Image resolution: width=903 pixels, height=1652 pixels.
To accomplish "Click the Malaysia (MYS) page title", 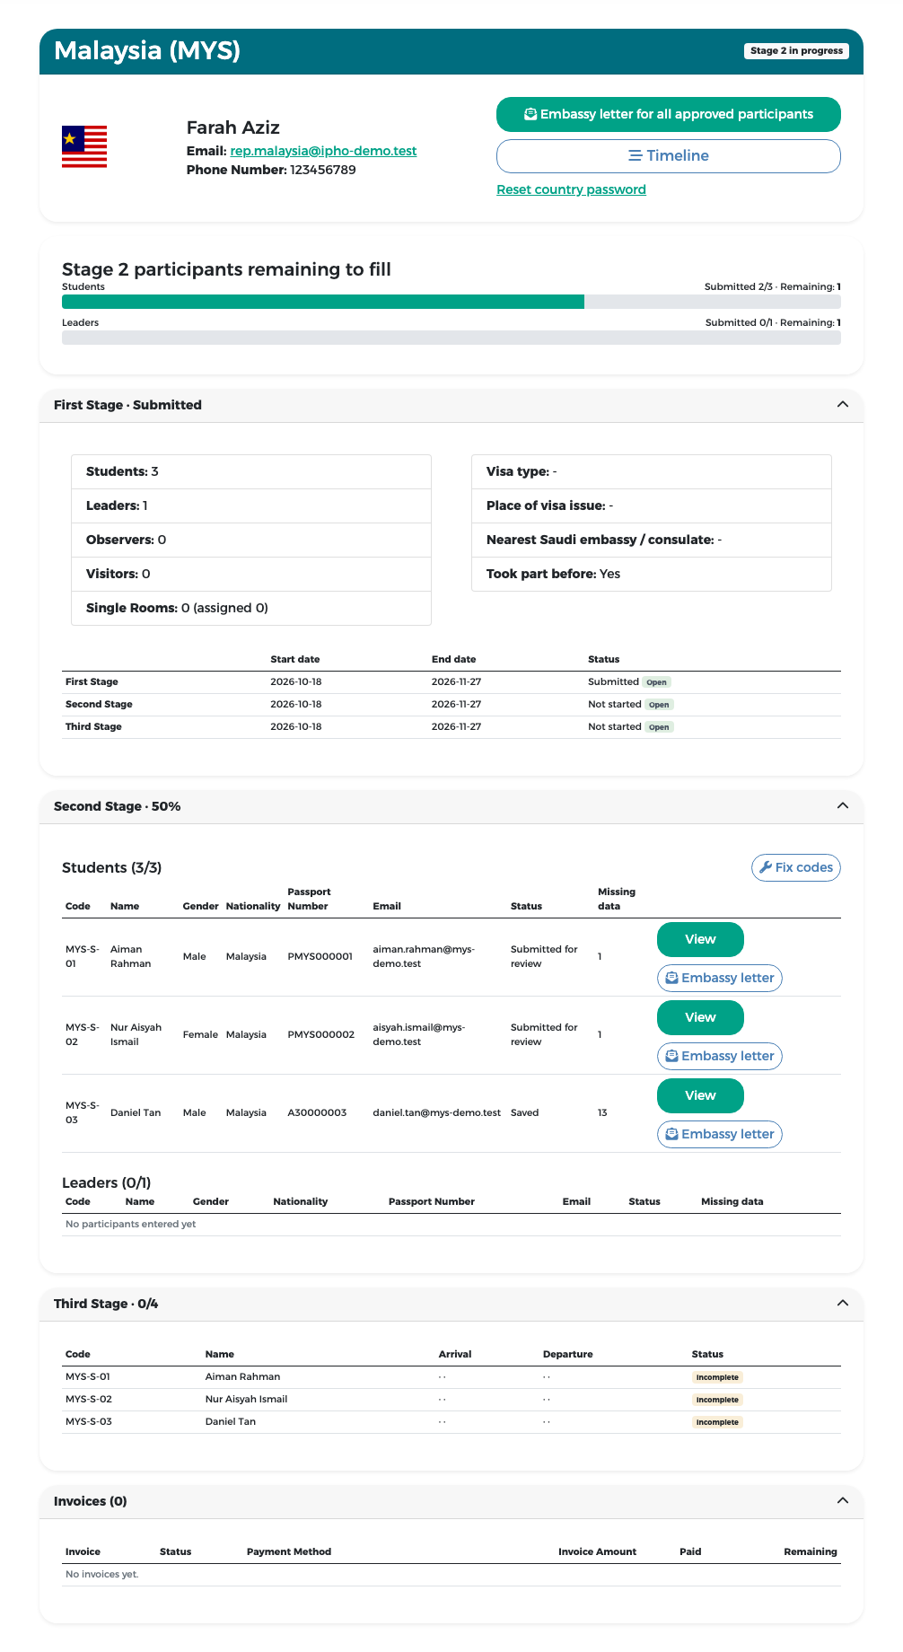I will [147, 50].
